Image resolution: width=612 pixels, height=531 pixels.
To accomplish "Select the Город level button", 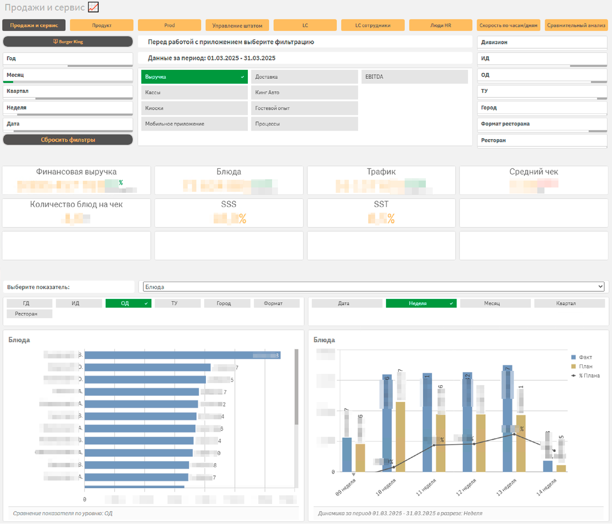I will (x=227, y=303).
